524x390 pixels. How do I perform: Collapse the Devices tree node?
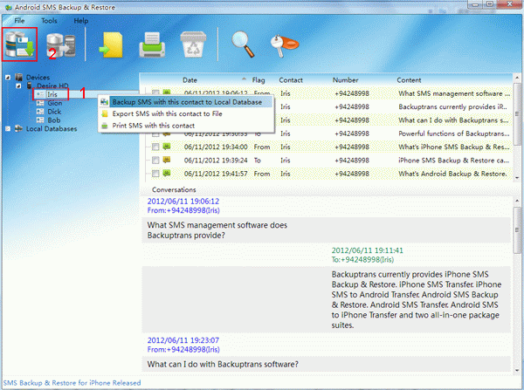point(8,78)
